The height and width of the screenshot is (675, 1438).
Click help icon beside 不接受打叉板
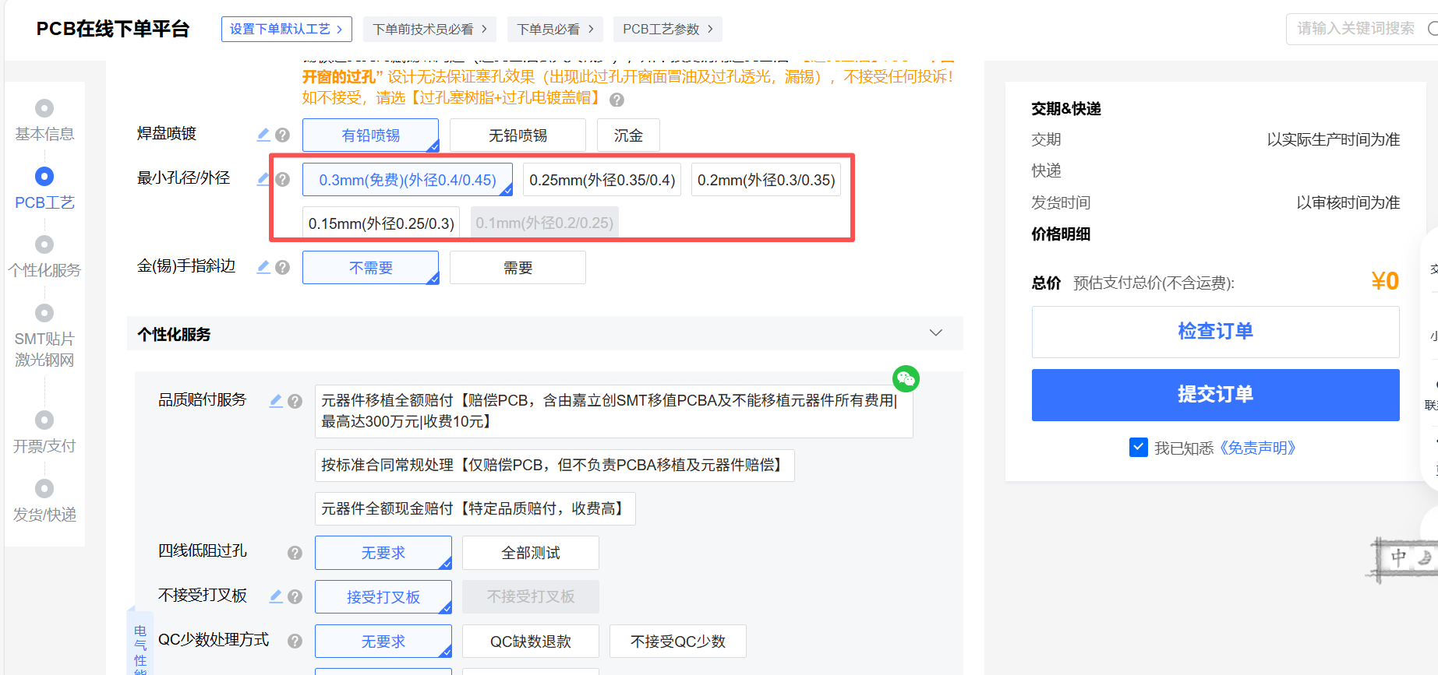coord(295,596)
